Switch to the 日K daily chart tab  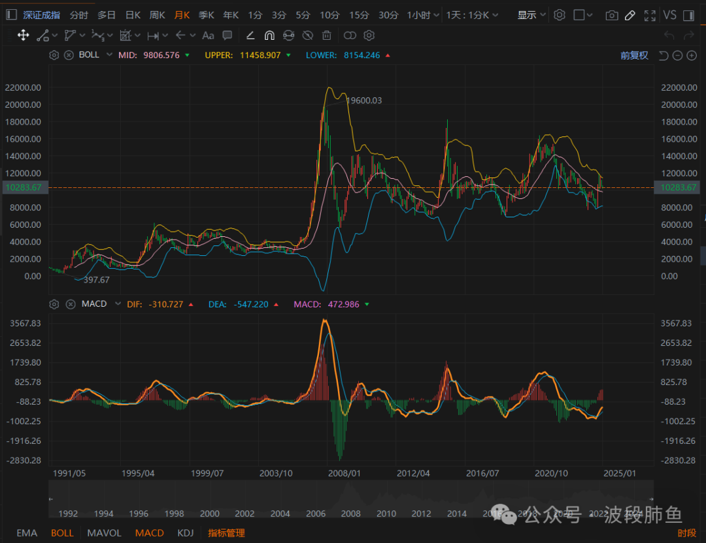coord(133,15)
